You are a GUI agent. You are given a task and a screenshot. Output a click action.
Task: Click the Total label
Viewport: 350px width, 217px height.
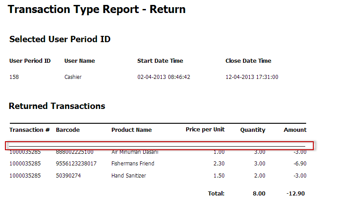[216, 194]
